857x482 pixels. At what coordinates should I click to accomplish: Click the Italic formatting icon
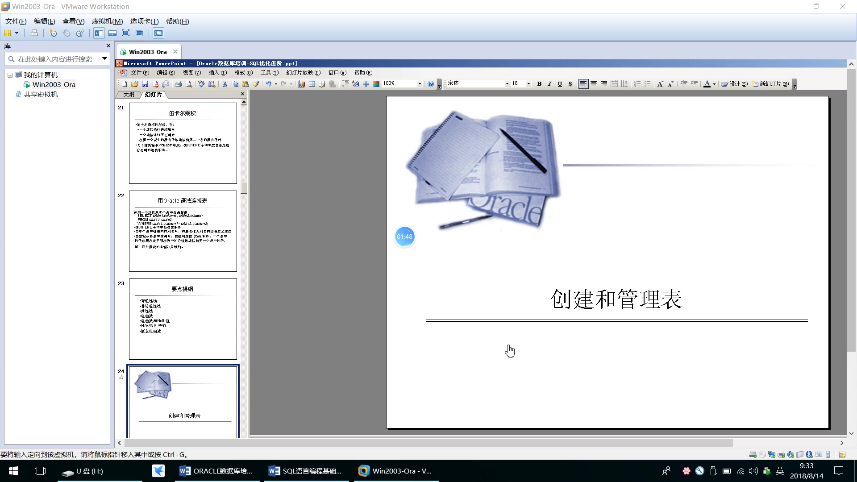(549, 83)
